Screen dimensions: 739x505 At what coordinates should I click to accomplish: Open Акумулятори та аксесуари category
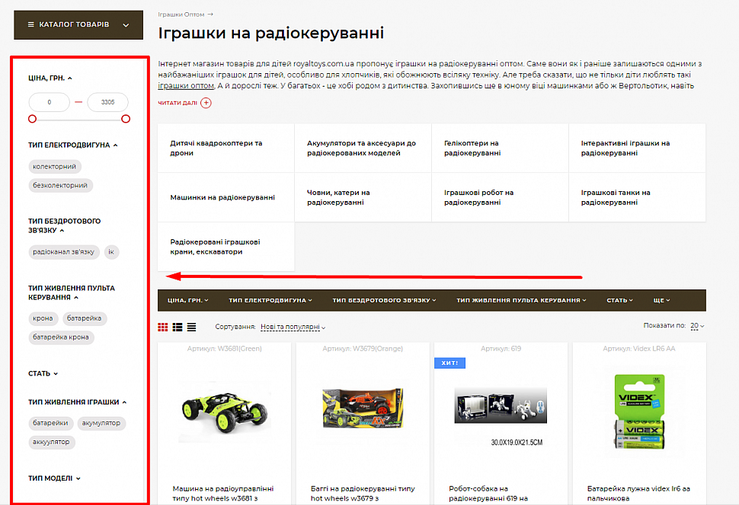(363, 148)
